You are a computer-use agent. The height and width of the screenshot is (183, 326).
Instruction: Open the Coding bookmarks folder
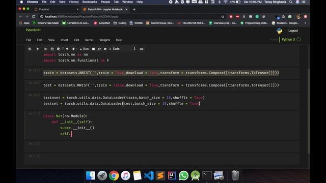pyautogui.click(x=120, y=23)
